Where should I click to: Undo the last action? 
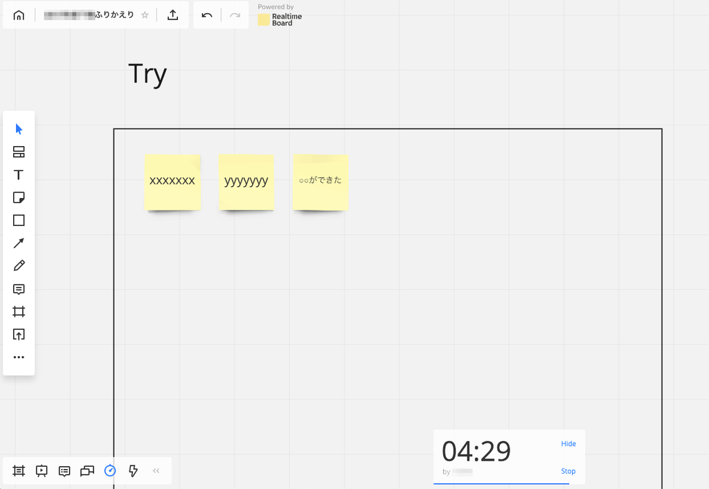coord(207,15)
